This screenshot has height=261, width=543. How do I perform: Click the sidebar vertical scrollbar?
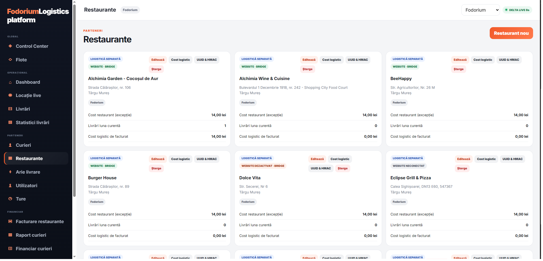pos(75,100)
